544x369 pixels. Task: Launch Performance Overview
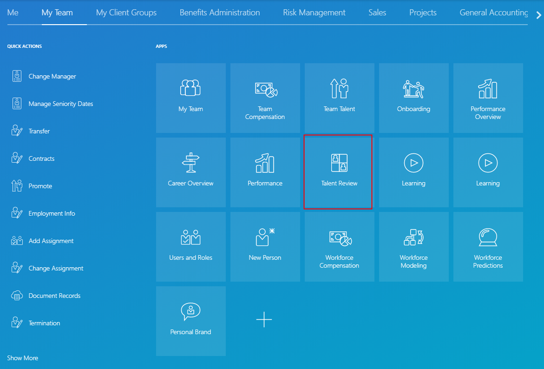coord(488,98)
